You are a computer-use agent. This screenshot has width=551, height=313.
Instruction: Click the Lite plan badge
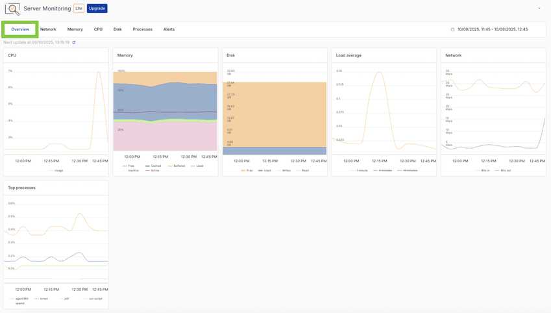point(79,8)
